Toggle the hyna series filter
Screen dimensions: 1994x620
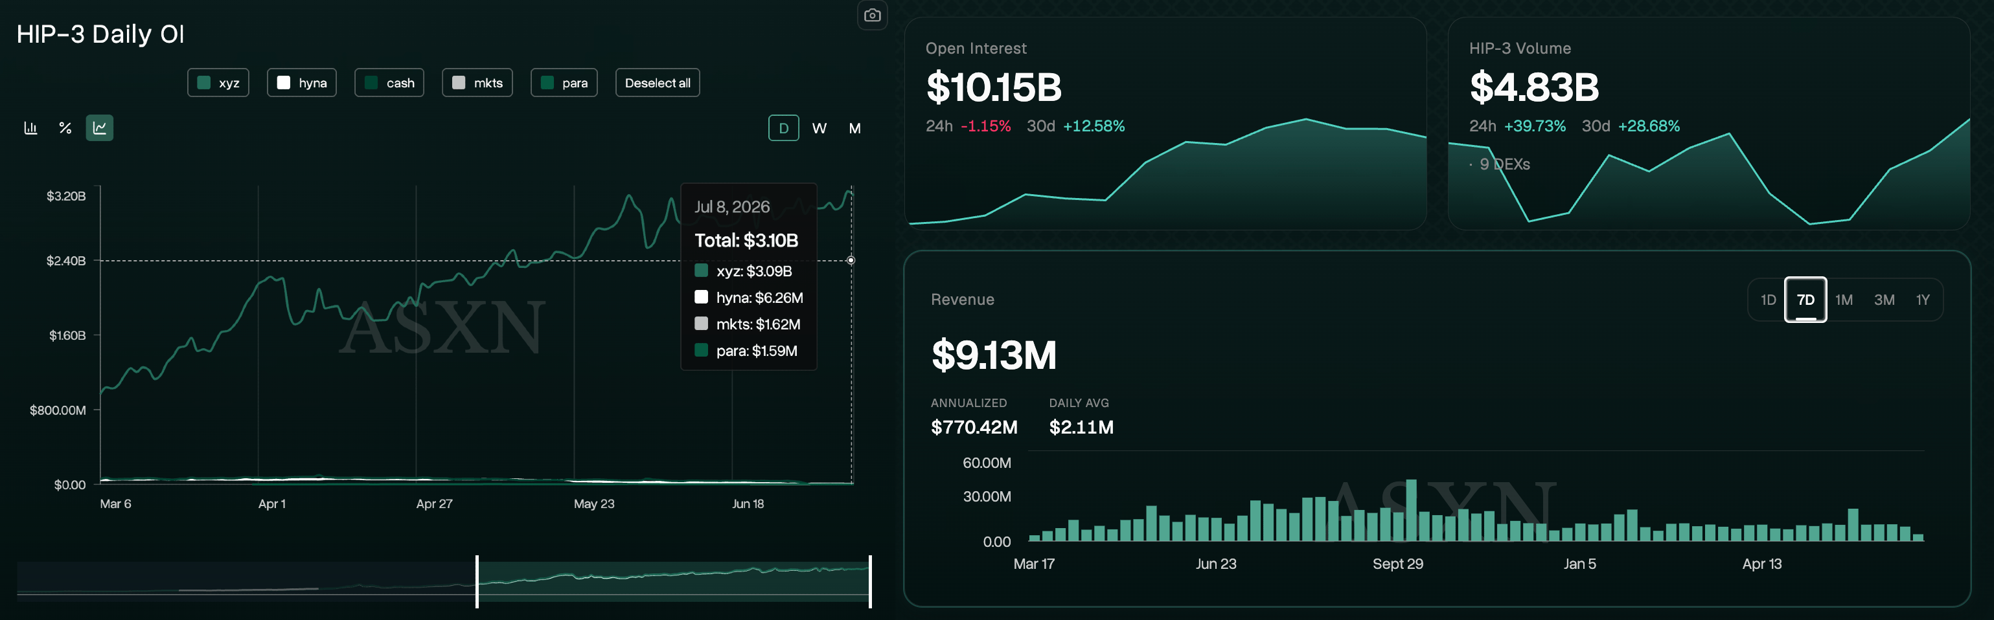tap(302, 83)
